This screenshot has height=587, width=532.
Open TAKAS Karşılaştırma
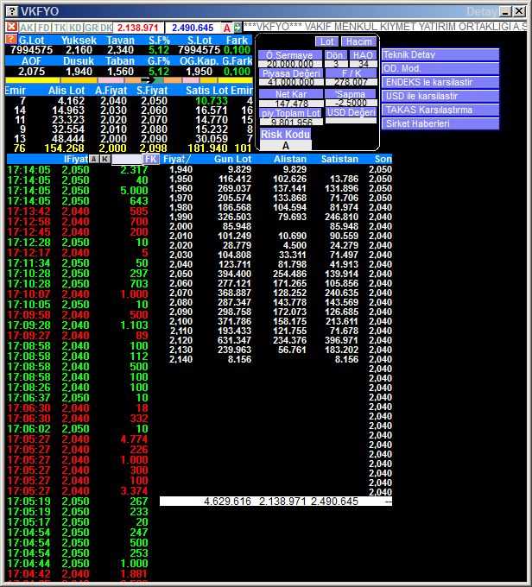coord(440,110)
